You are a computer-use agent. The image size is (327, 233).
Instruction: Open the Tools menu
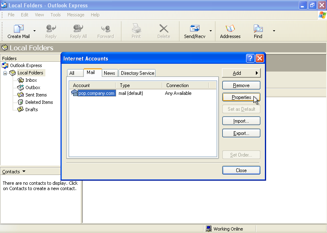(56, 15)
